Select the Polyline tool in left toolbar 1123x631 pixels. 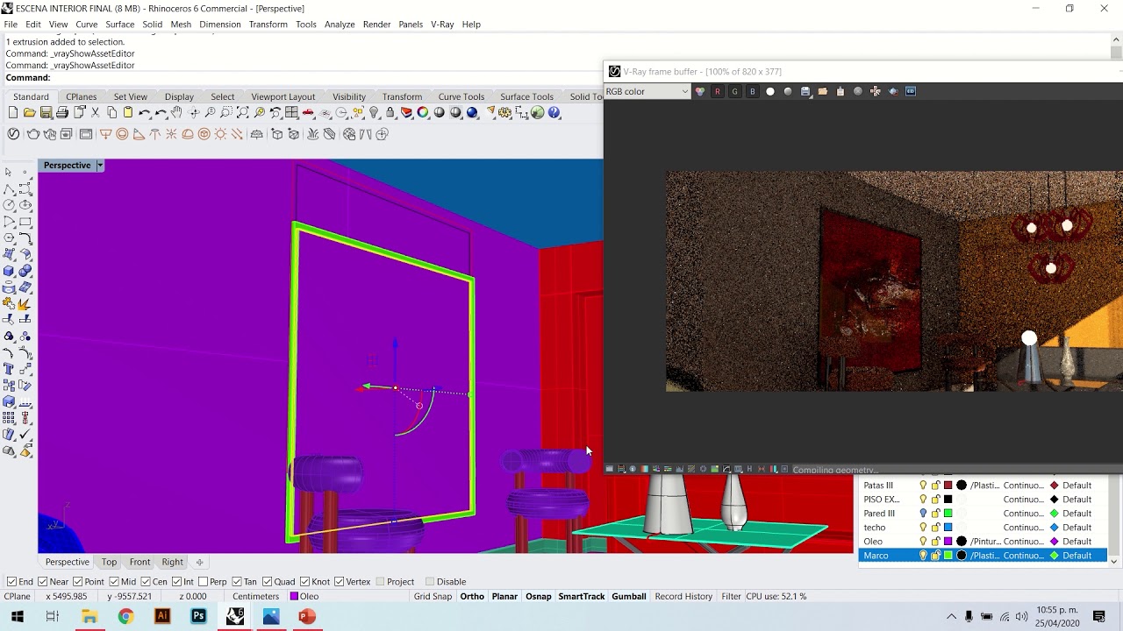coord(9,189)
